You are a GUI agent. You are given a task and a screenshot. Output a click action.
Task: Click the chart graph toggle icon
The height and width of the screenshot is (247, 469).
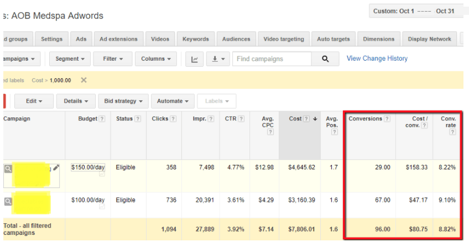(195, 59)
